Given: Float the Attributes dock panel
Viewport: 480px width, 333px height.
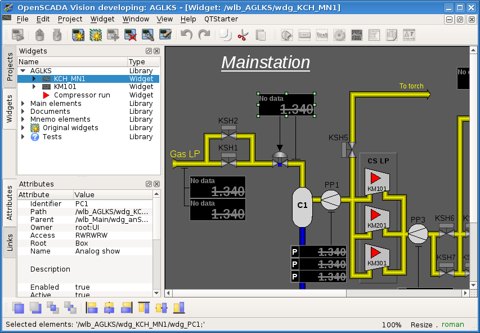Looking at the screenshot, I should coord(149,184).
